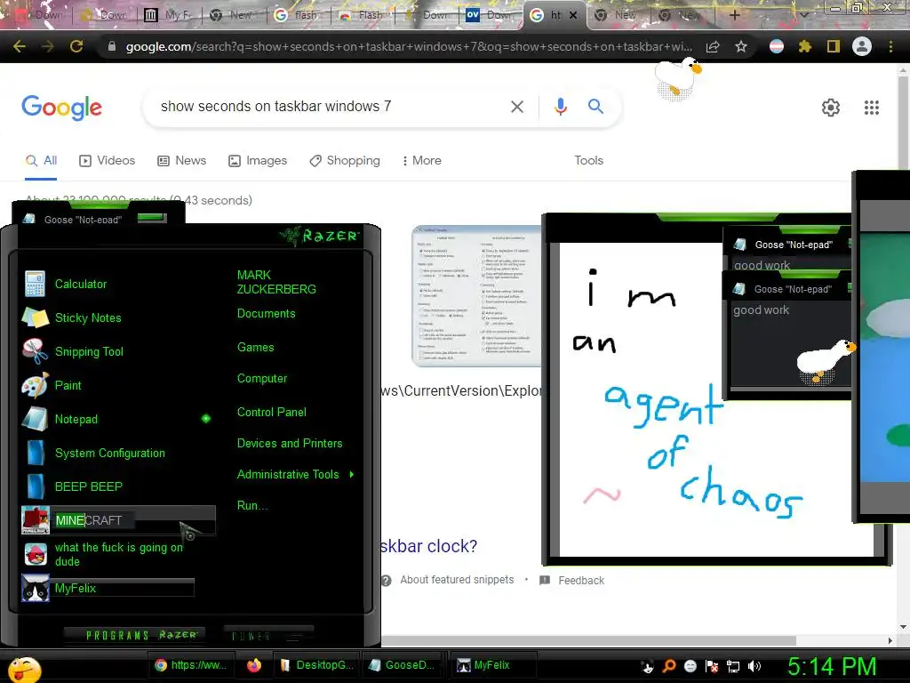The image size is (910, 683).
Task: Open a new Chrome tab with plus
Action: tap(734, 15)
